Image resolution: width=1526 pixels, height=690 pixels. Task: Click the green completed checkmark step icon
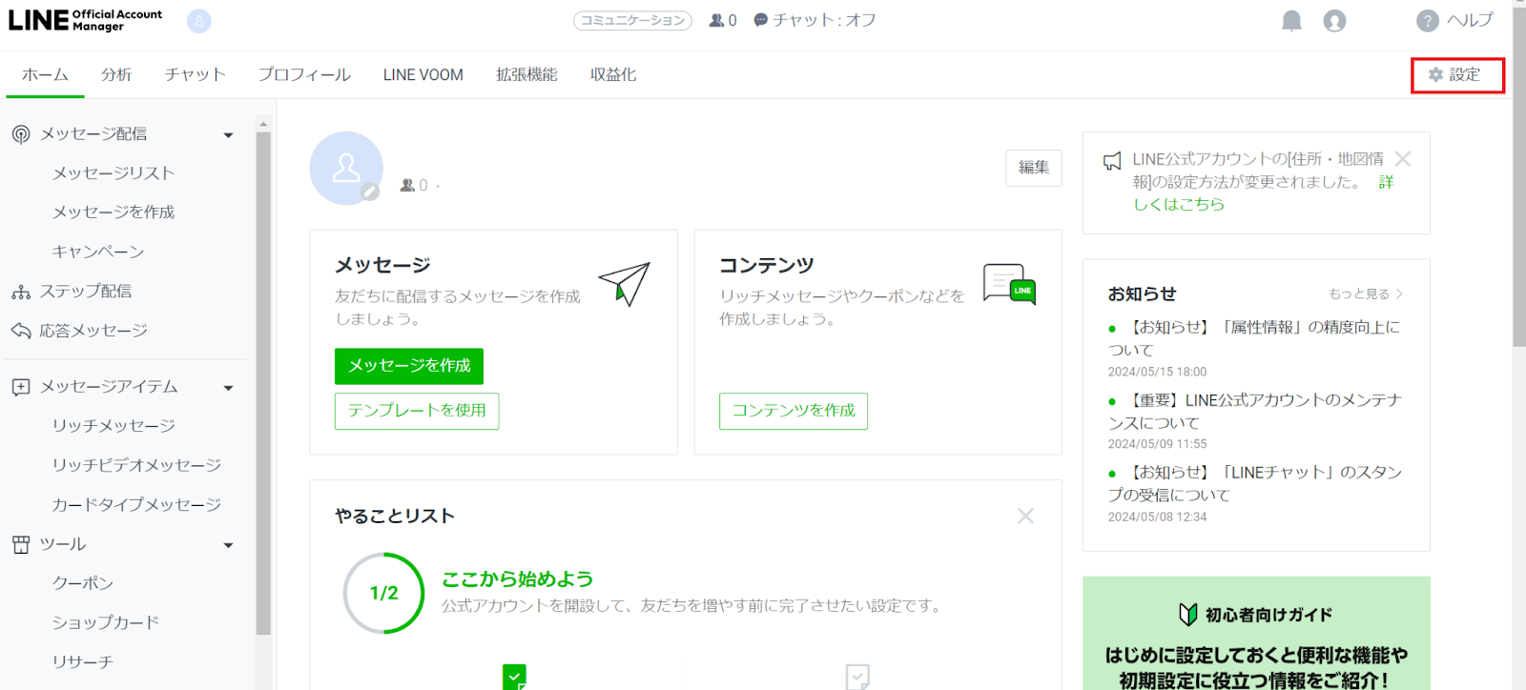click(514, 677)
